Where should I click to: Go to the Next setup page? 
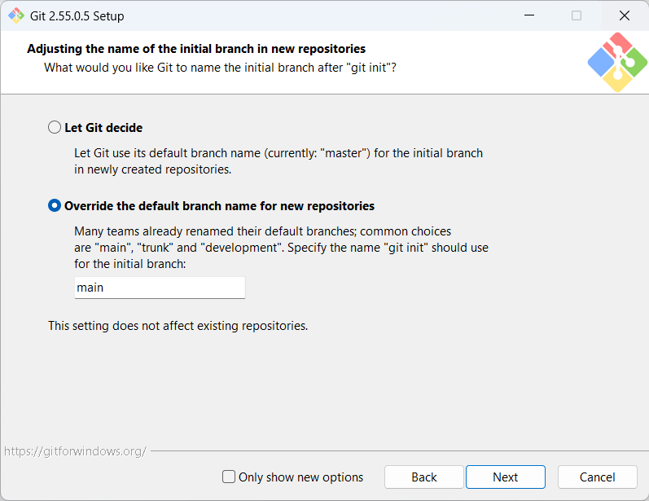click(506, 477)
